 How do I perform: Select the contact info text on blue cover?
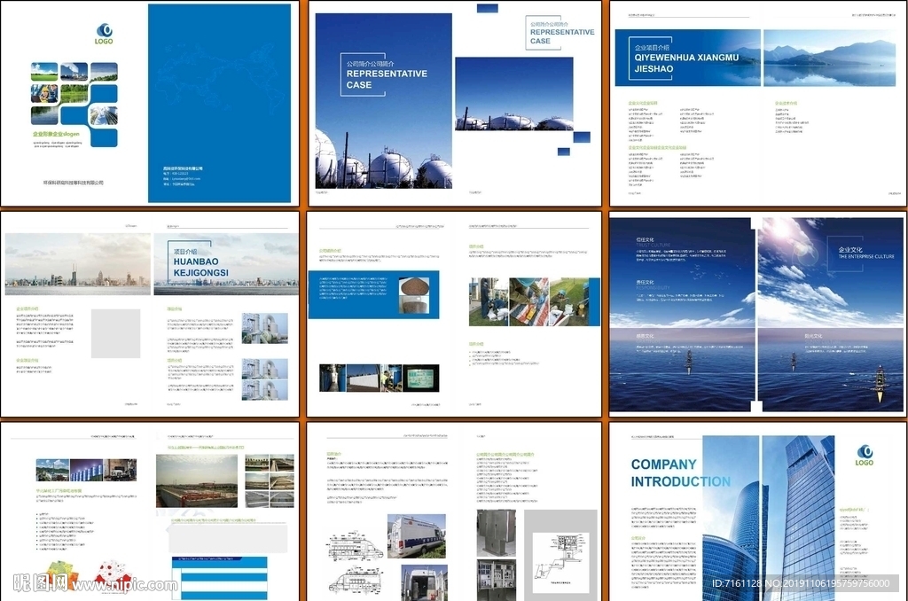point(183,176)
